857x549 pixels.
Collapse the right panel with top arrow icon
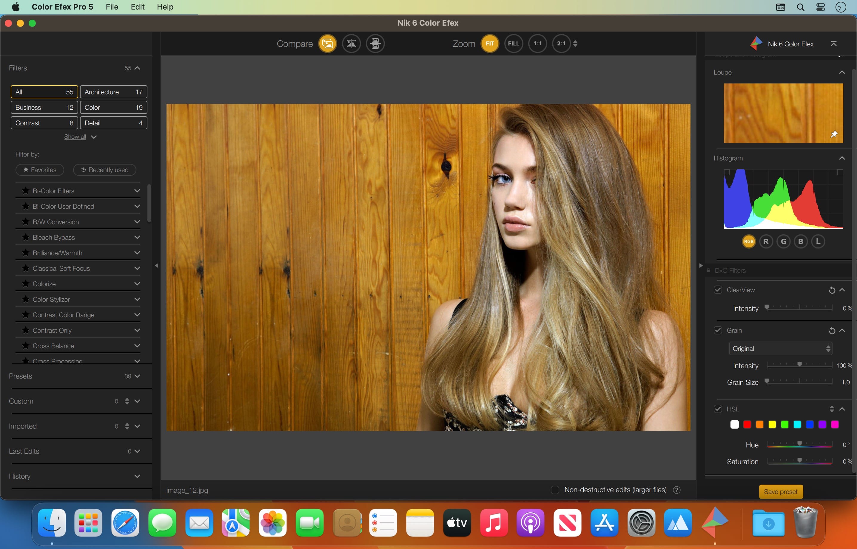833,44
